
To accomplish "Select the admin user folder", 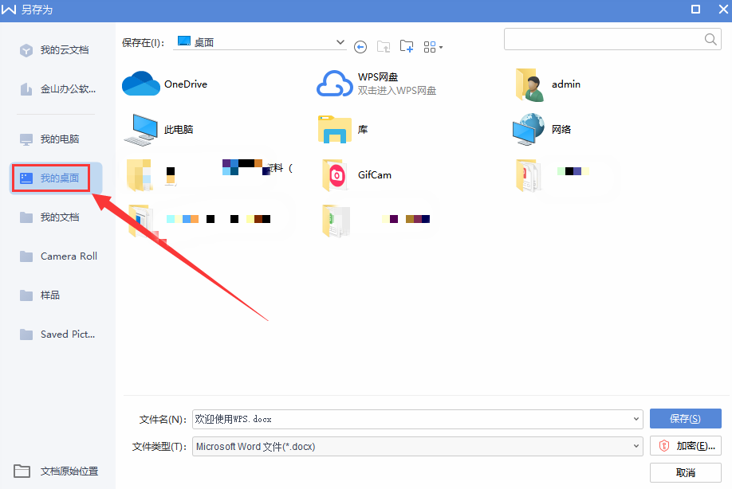I will 548,84.
